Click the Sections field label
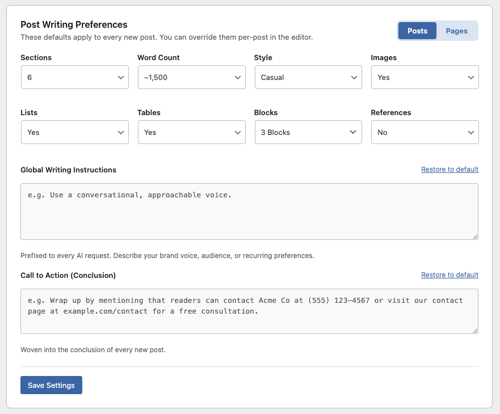Screen dimensions: 500x414 pos(36,58)
